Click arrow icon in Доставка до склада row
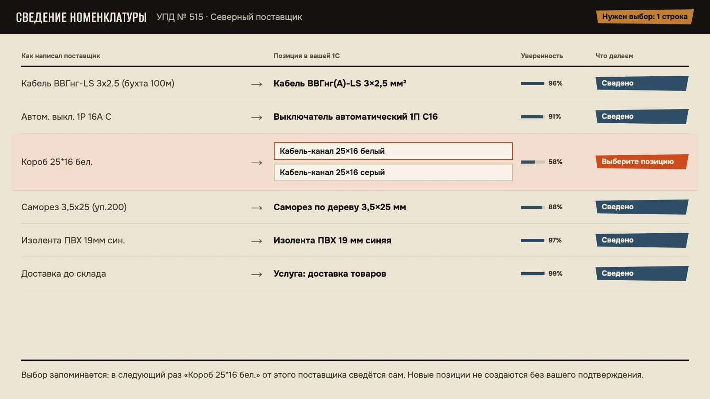This screenshot has height=399, width=710. pos(256,274)
